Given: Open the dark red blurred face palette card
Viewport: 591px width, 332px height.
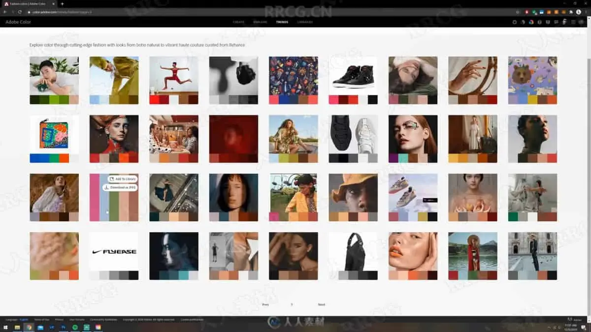Looking at the screenshot, I should point(233,139).
